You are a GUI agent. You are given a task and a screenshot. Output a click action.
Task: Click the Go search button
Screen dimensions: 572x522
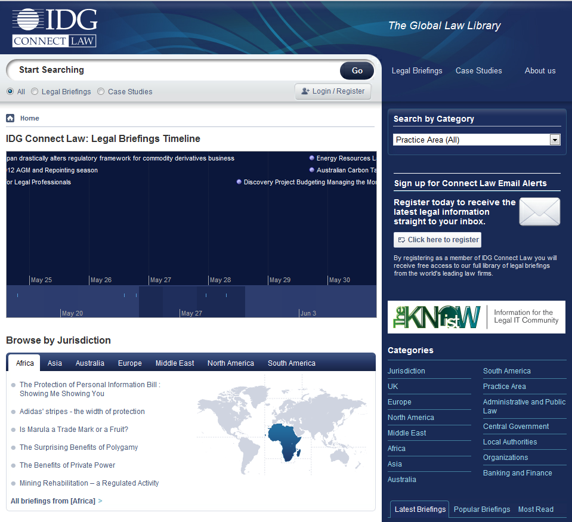click(357, 71)
